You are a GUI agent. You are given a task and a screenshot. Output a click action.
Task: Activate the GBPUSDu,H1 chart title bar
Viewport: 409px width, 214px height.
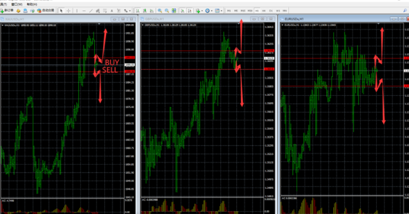tap(207, 19)
